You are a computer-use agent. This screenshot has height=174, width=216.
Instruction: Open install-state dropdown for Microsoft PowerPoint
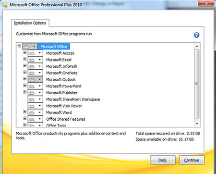(x=36, y=86)
